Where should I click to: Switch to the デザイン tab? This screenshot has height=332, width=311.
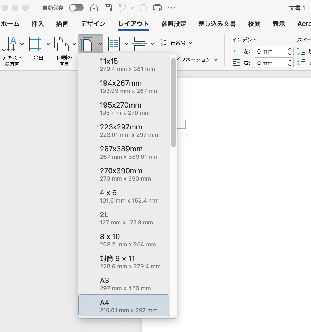pyautogui.click(x=93, y=24)
